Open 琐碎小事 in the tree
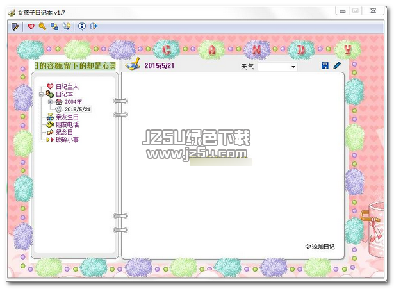 [x=67, y=140]
